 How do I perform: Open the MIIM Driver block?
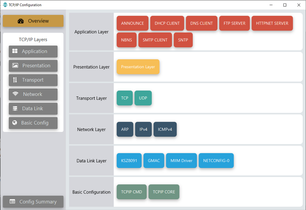tap(181, 161)
